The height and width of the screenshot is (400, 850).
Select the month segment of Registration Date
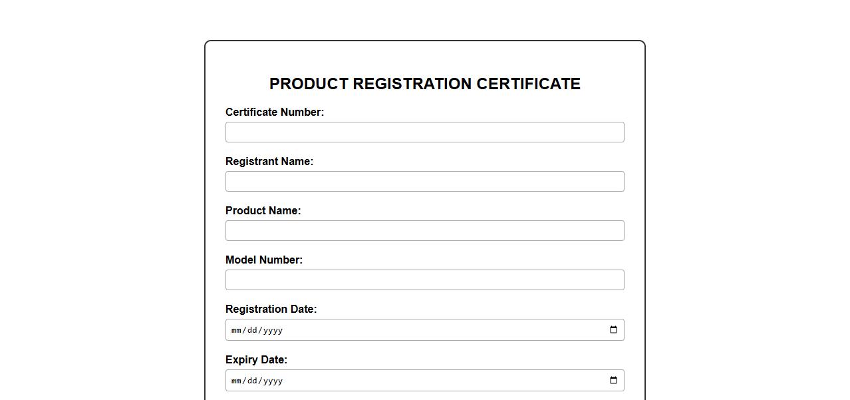[236, 330]
